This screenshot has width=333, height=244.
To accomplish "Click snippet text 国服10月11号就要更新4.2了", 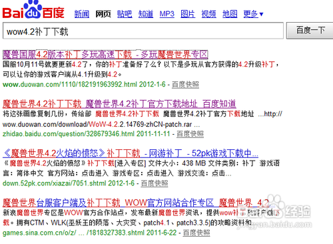I will click(x=45, y=65).
